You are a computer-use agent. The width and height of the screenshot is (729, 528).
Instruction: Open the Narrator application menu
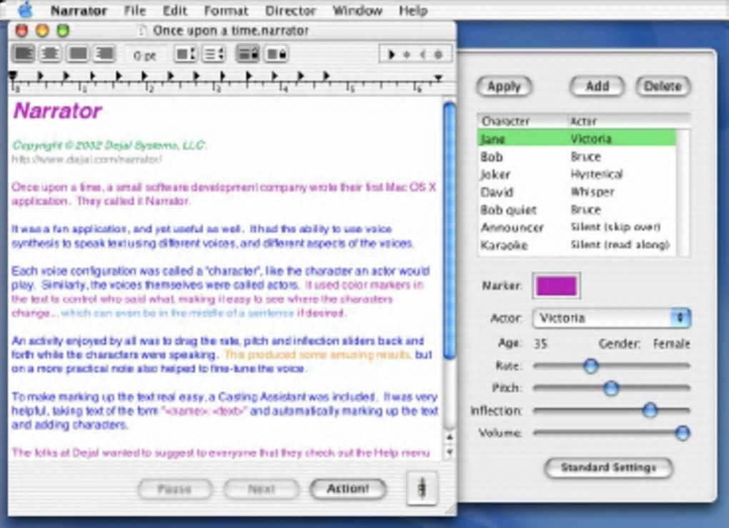pos(79,10)
